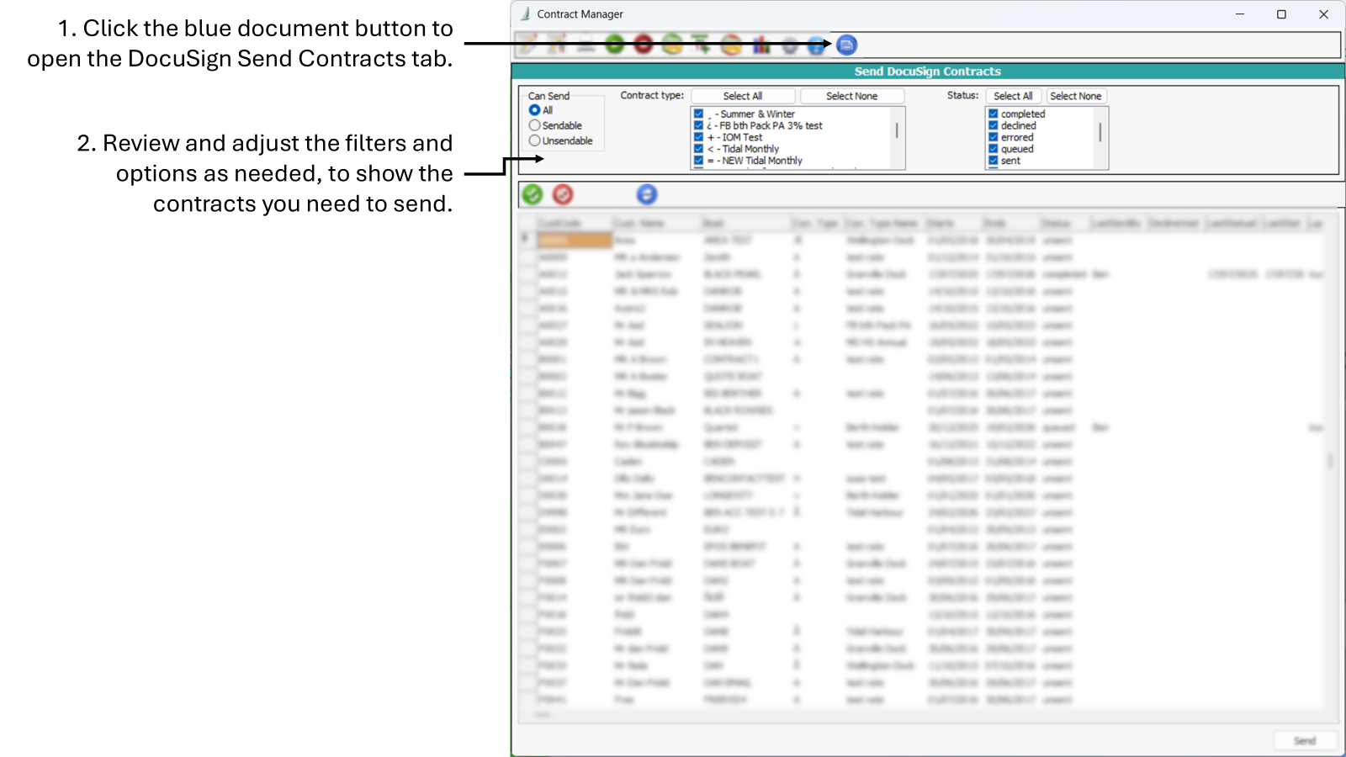
Task: Click the gear settings icon in the toolbar
Action: (789, 45)
